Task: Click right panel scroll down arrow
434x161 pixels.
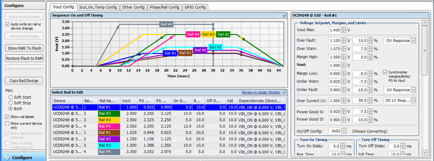Action: pos(424,153)
